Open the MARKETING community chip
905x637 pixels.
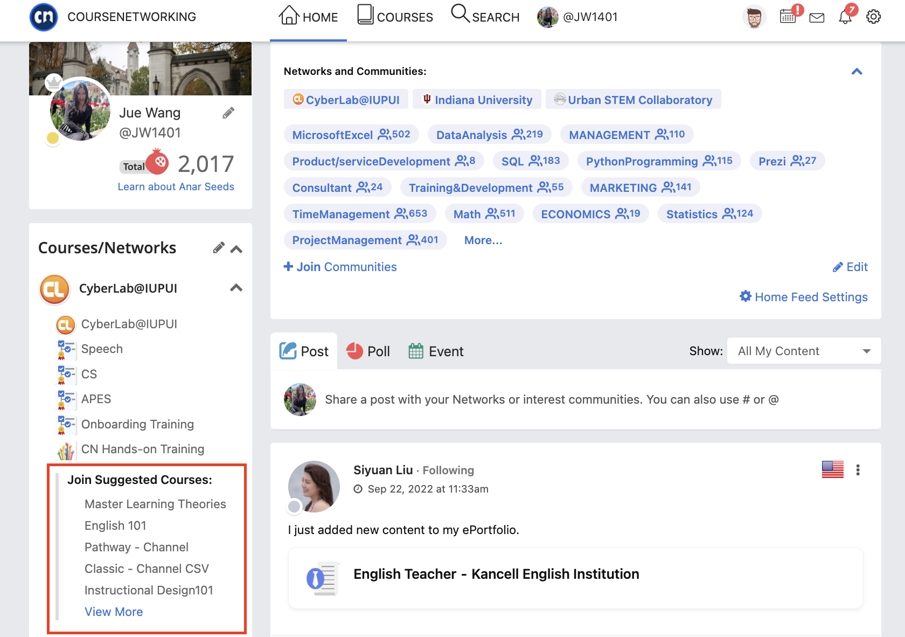[x=641, y=188]
